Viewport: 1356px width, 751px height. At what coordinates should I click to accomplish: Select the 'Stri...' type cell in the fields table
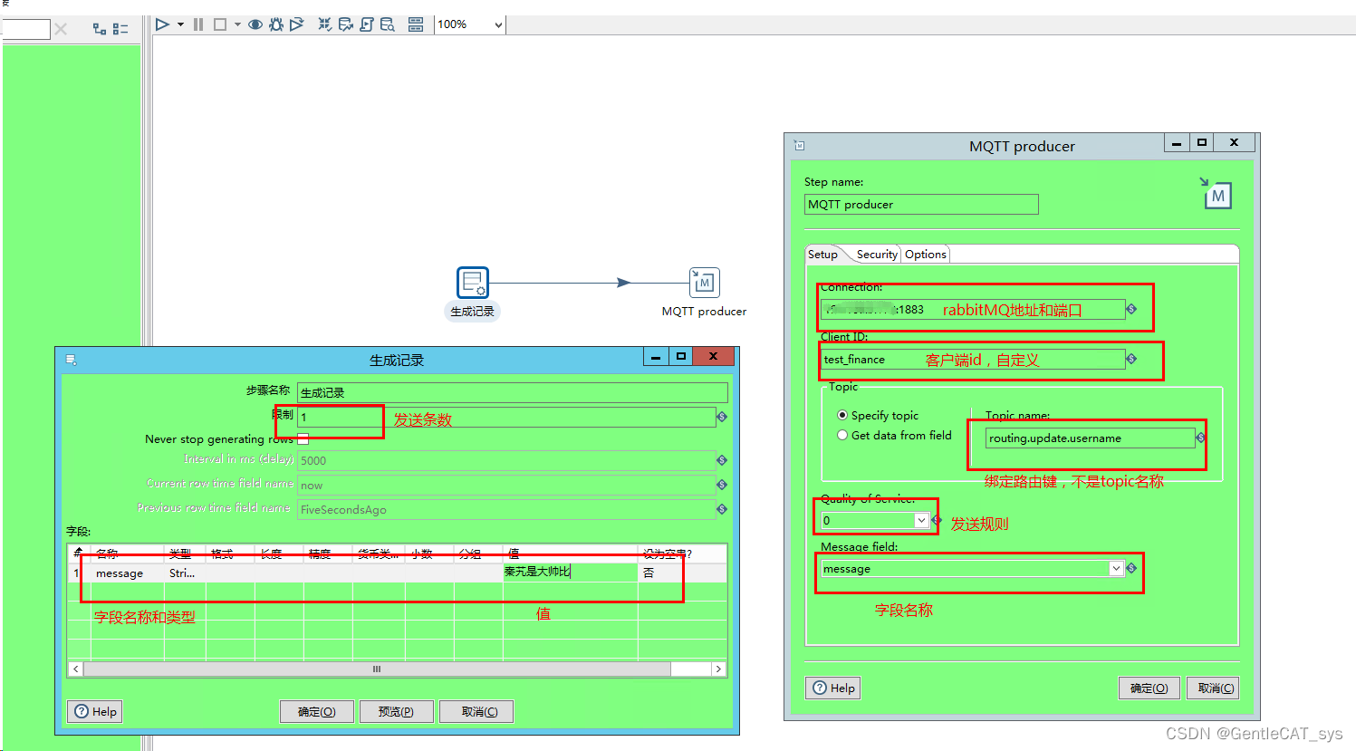point(185,573)
